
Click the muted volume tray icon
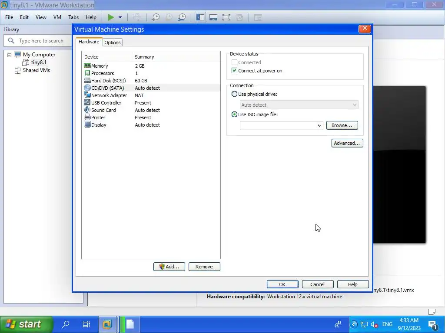[x=374, y=324]
